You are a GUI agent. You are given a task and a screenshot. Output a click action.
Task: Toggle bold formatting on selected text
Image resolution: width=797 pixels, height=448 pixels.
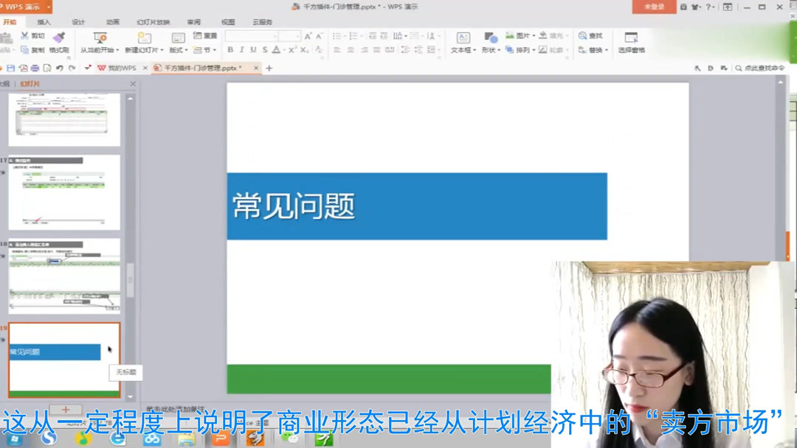231,49
